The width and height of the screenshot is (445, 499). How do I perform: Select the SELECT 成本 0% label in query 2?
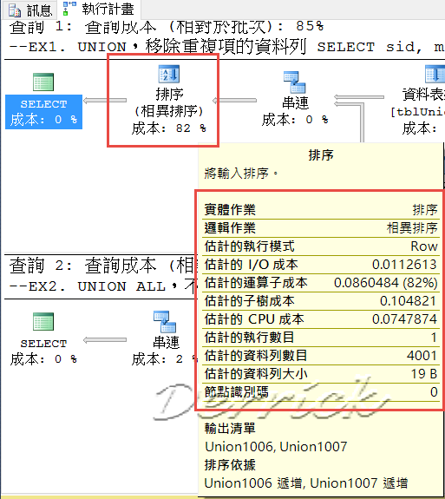[x=43, y=351]
